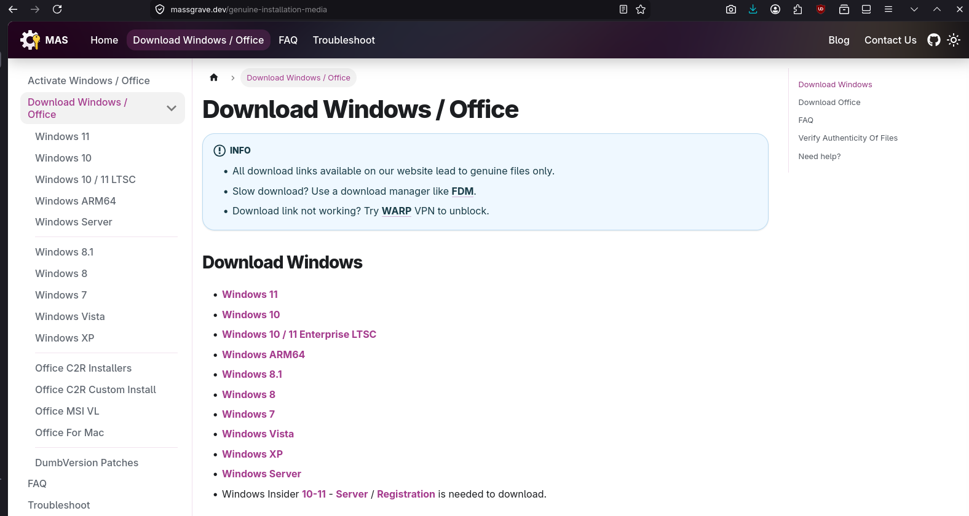The image size is (969, 516).
Task: Open reader view icon in address bar
Action: click(x=623, y=9)
